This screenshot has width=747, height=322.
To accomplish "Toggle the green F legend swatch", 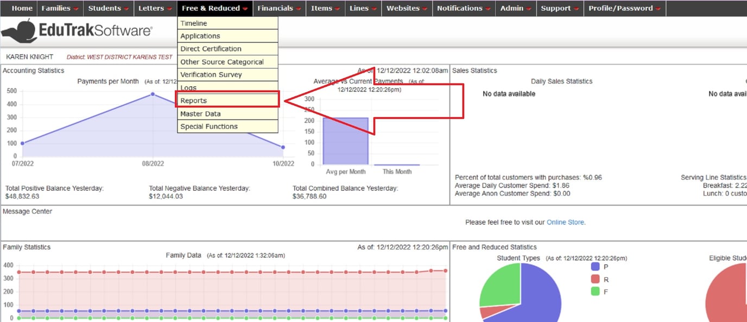I will coord(595,292).
